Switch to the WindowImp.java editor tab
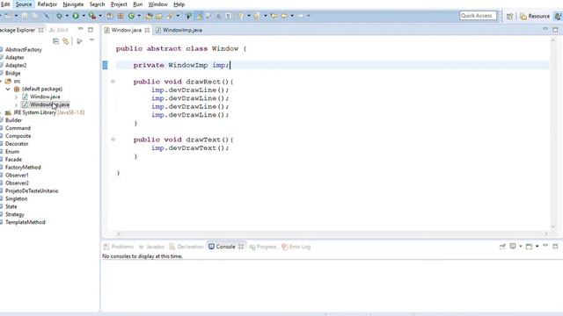This screenshot has width=563, height=316. point(179,30)
